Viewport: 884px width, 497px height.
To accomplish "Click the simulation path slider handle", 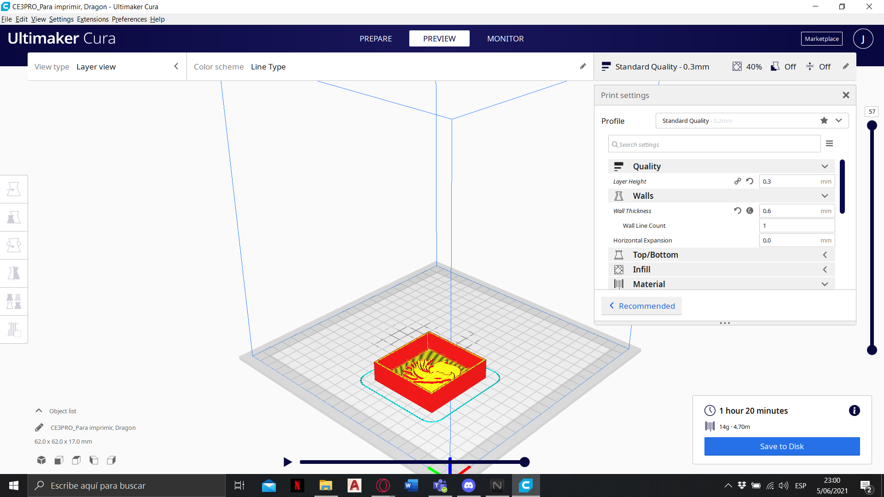I will coord(524,462).
